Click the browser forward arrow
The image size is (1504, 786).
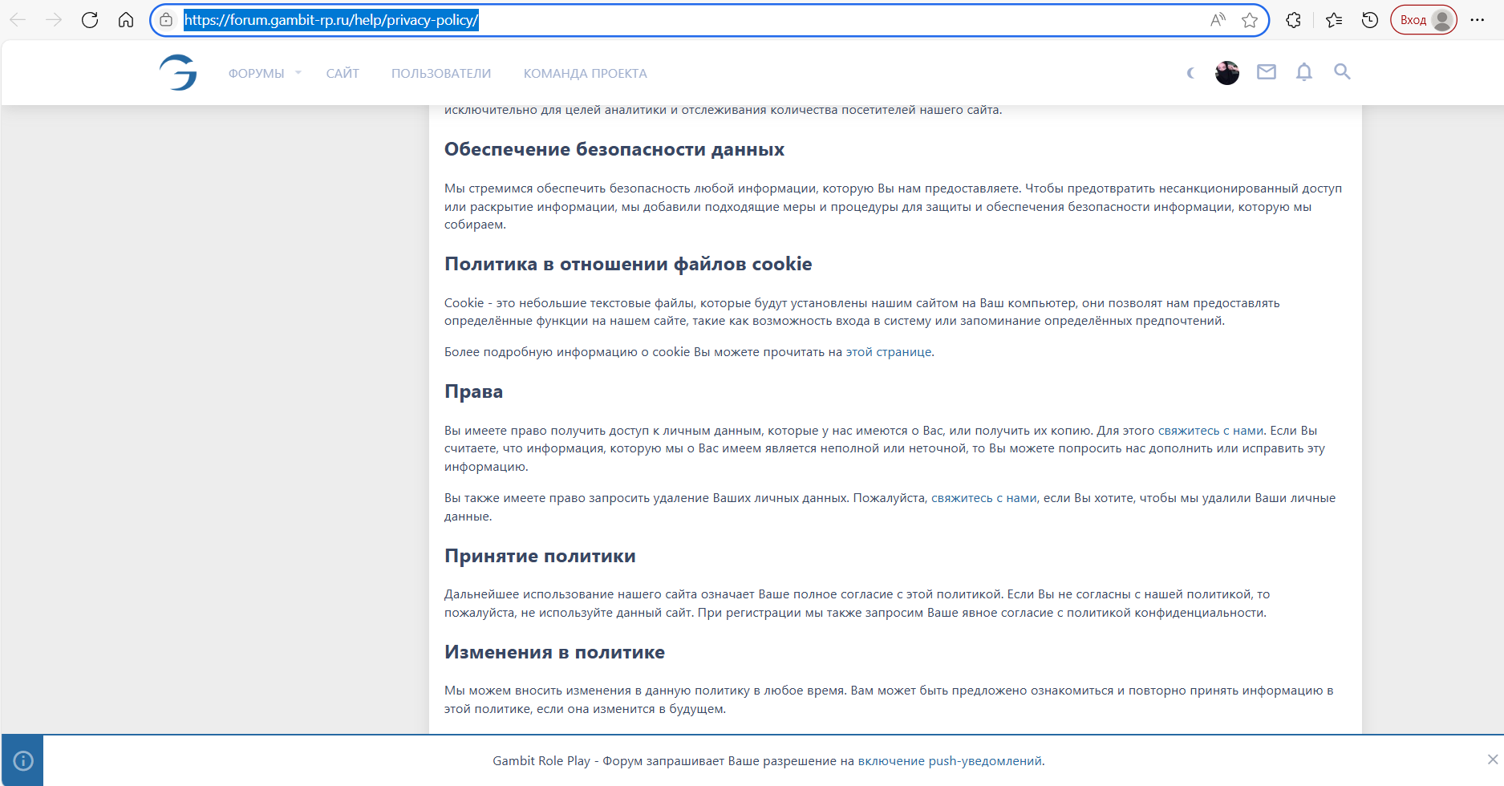(x=54, y=20)
